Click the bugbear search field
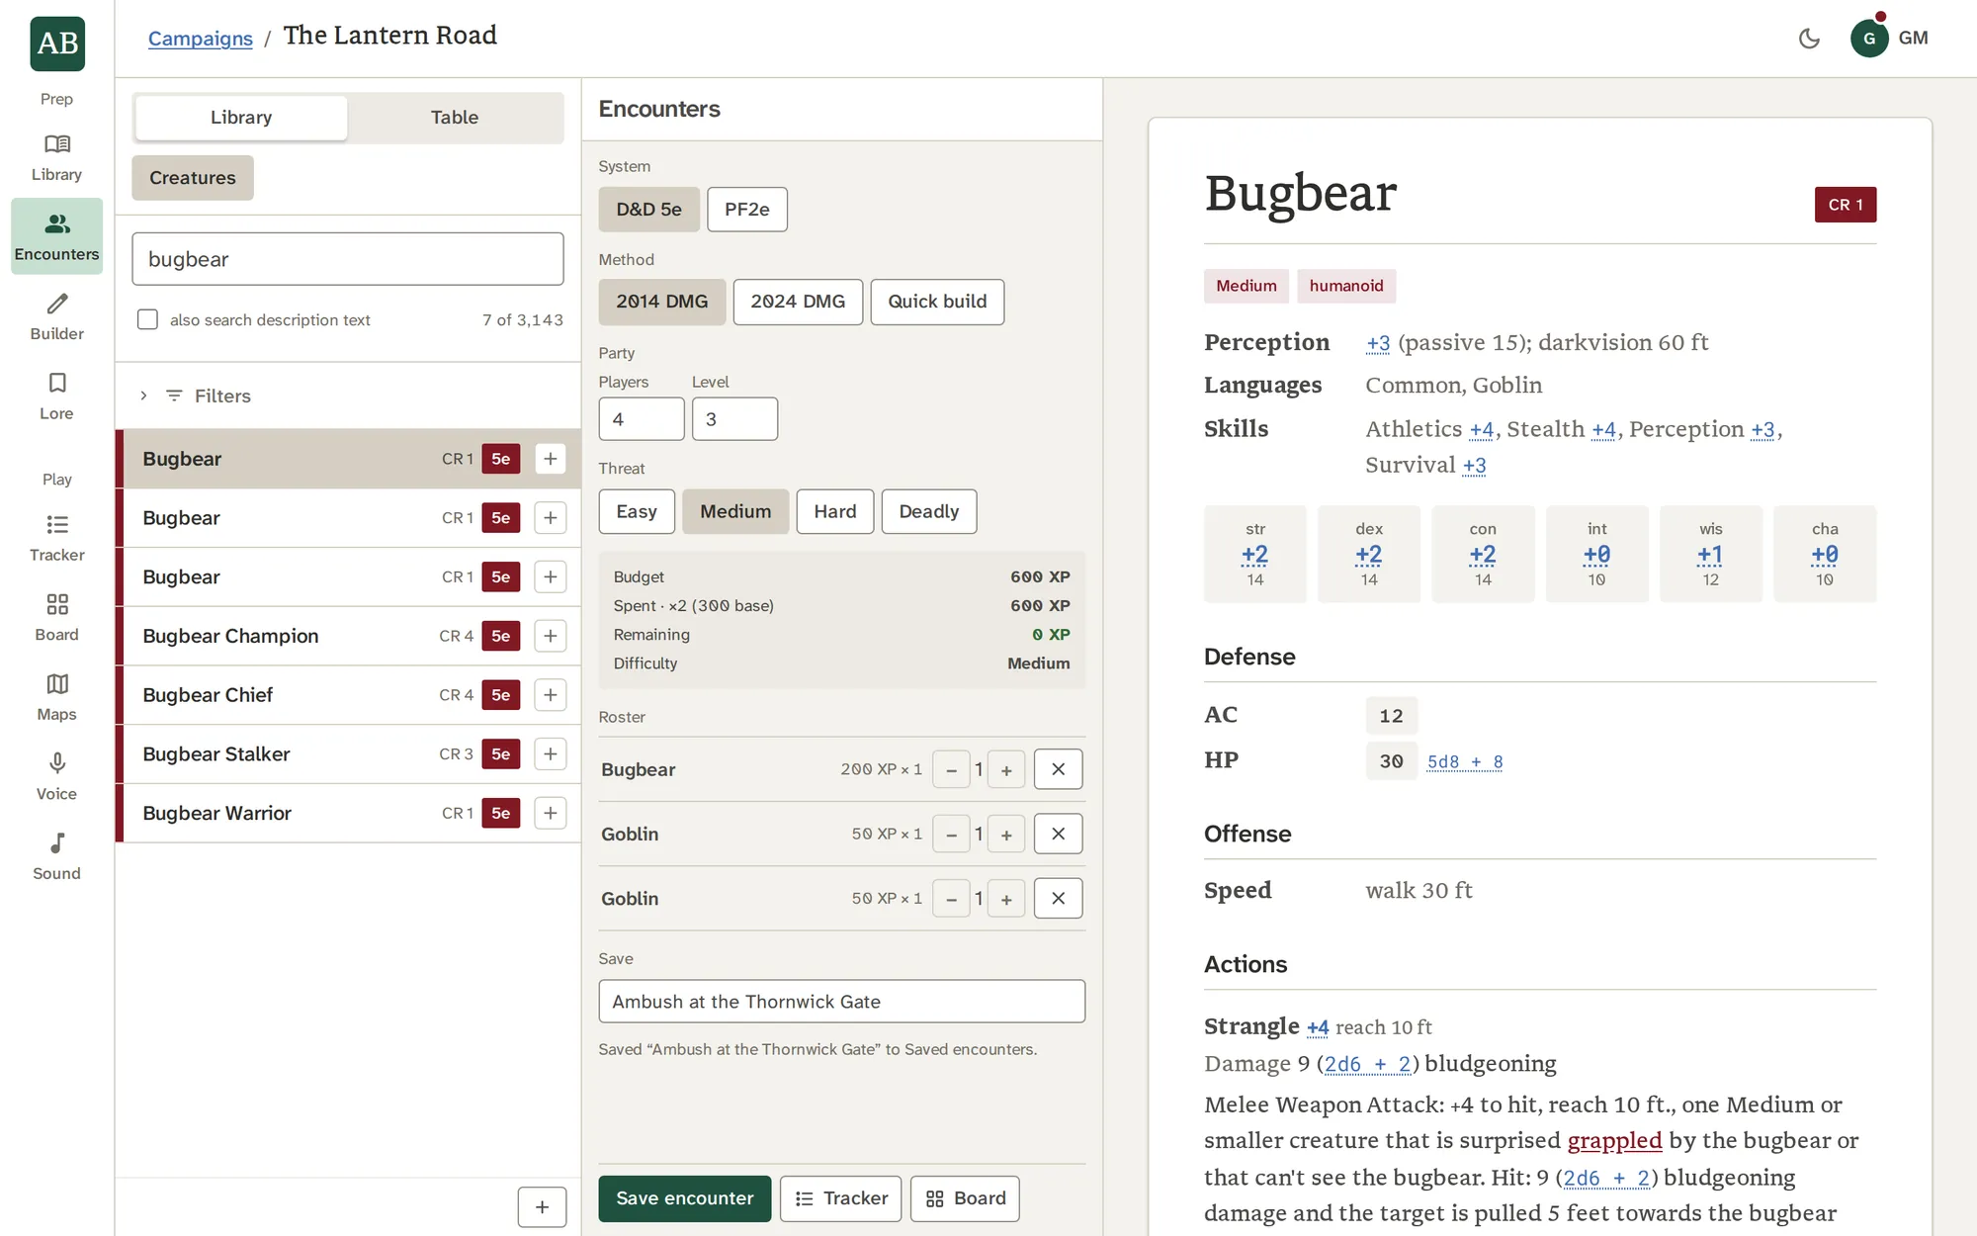1977x1236 pixels. [348, 259]
